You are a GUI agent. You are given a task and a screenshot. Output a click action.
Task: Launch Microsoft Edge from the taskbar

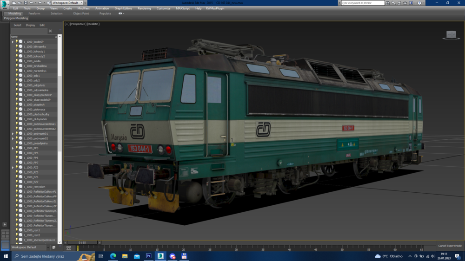113,256
